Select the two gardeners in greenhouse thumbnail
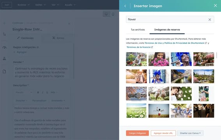This screenshot has width=221, height=140. (x=159, y=94)
